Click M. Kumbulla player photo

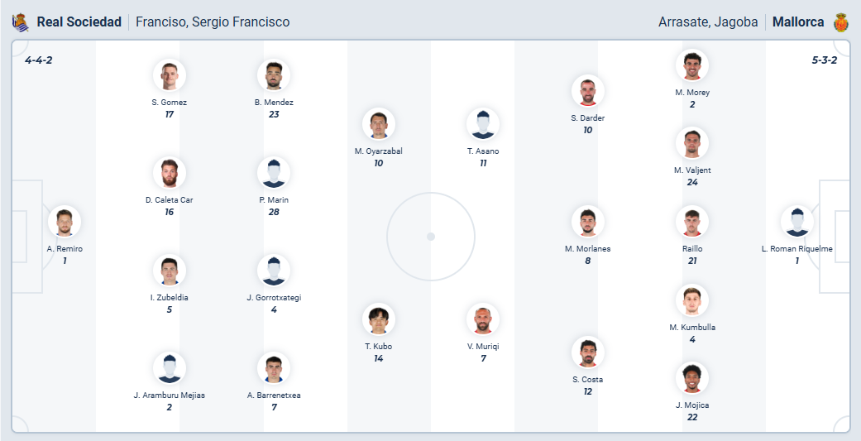(692, 301)
